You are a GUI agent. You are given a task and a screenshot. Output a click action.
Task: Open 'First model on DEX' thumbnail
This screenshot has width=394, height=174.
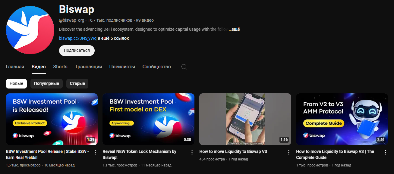pos(149,119)
